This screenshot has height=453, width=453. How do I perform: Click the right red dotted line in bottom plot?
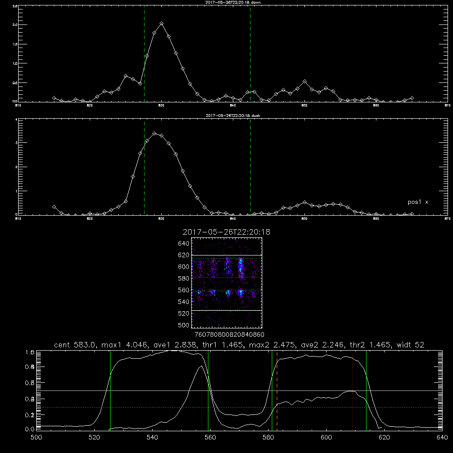coord(352,390)
